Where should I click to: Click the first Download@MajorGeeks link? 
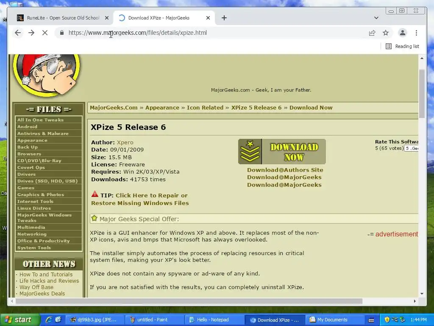(284, 177)
